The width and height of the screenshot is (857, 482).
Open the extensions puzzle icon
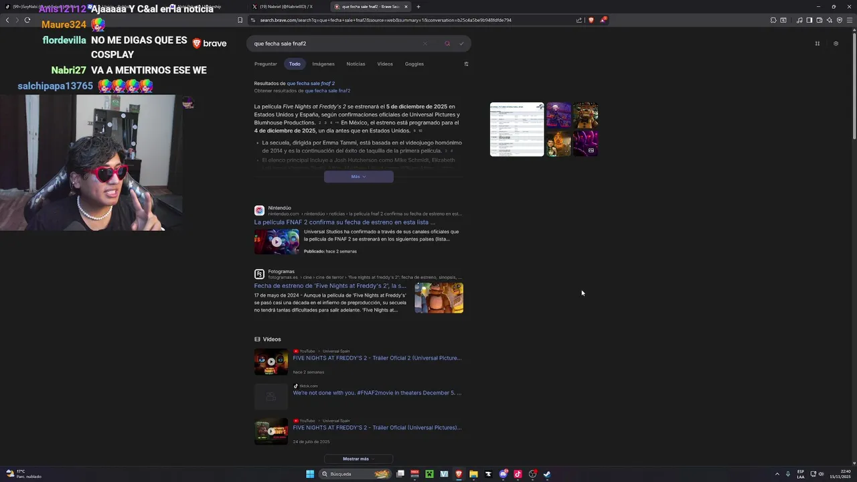[x=773, y=20]
